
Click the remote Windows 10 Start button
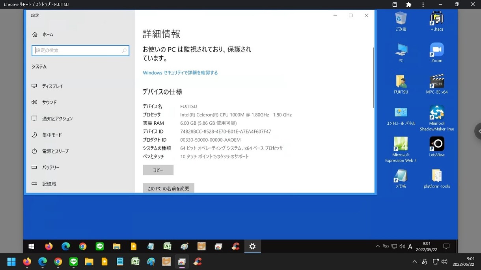[32, 246]
